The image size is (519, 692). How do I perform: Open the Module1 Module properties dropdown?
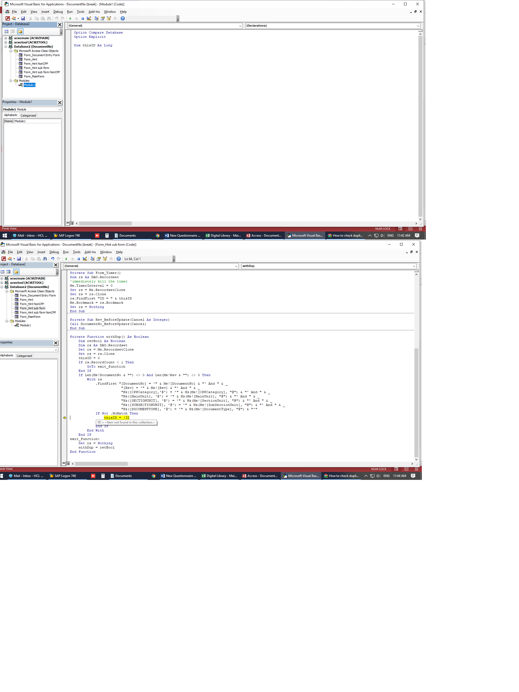click(60, 109)
